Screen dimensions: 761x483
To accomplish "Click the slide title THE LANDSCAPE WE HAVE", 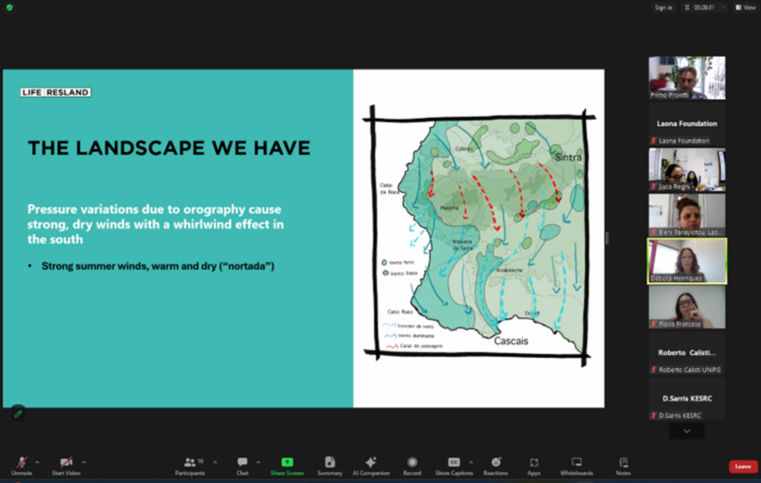I will tap(169, 148).
